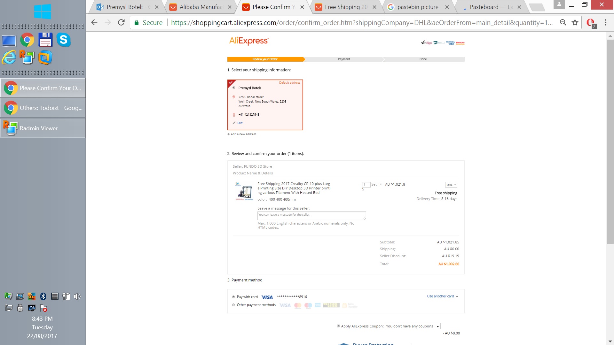Open the Internet Explorer quick launch icon
The image size is (614, 345).
[9, 57]
